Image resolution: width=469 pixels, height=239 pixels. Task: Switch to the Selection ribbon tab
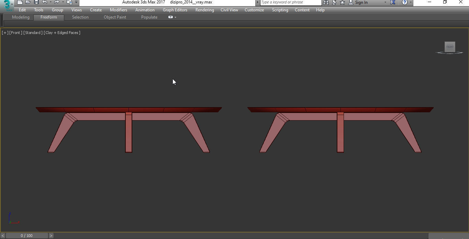pyautogui.click(x=80, y=17)
